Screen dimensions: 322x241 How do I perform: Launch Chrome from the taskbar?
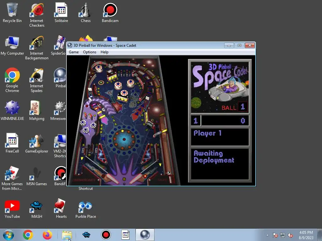[x=28, y=235]
